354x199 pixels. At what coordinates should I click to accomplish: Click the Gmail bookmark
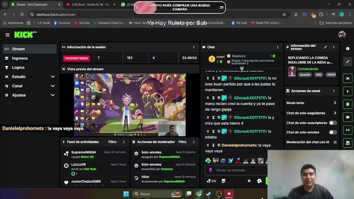pos(44,23)
